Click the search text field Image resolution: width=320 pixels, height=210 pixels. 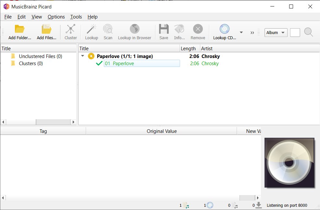coord(295,33)
